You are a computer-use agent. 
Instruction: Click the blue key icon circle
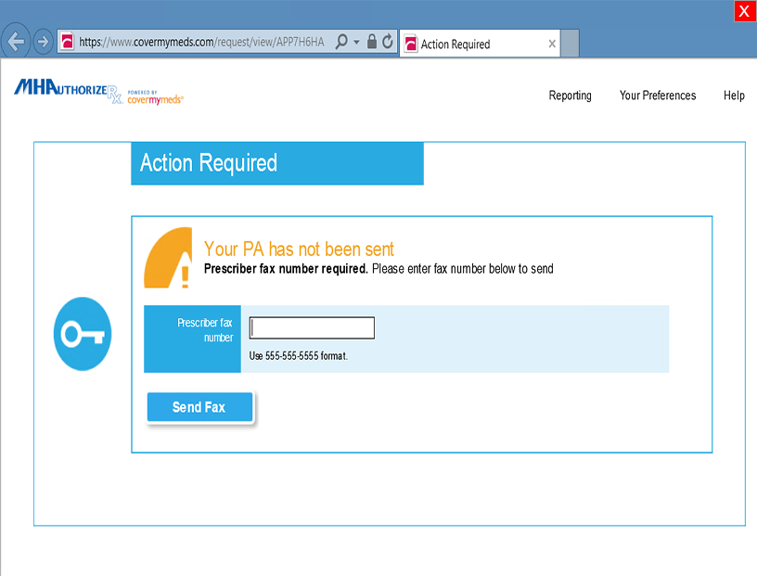point(83,334)
